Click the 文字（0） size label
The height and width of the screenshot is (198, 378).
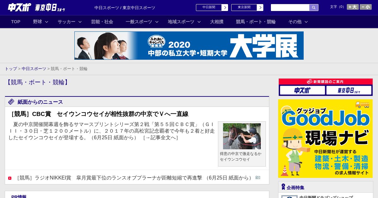pos(337,7)
